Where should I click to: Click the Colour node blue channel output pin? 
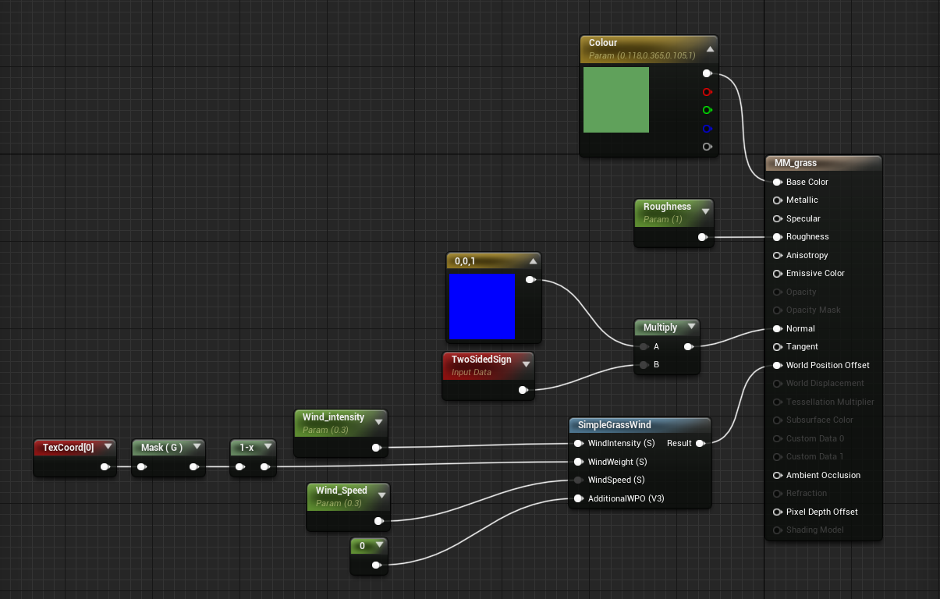pos(707,129)
